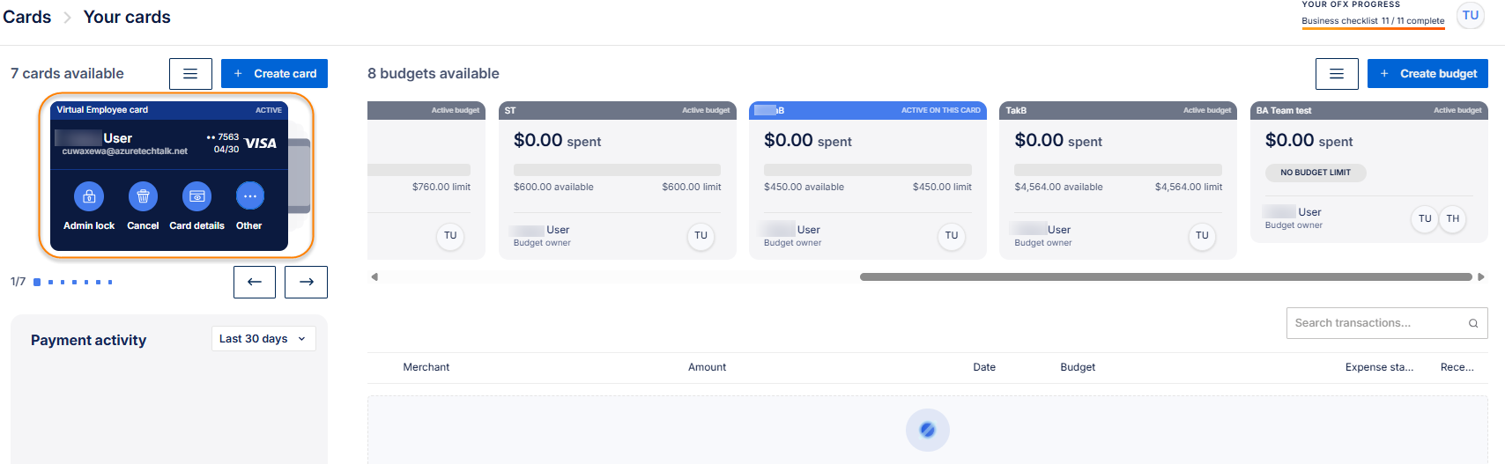The height and width of the screenshot is (464, 1505).
Task: Click the Other ellipsis icon on card
Action: pyautogui.click(x=249, y=196)
